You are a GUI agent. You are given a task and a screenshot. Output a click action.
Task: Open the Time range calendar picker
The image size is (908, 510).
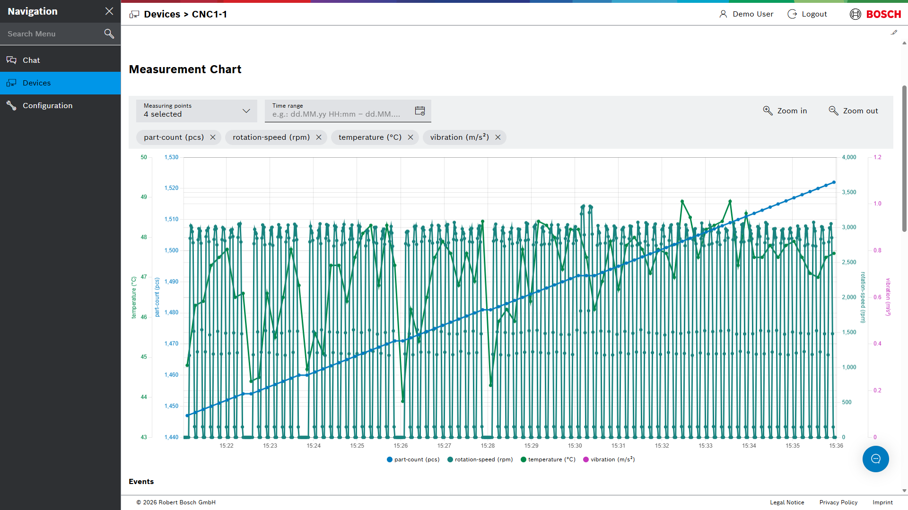pyautogui.click(x=420, y=110)
